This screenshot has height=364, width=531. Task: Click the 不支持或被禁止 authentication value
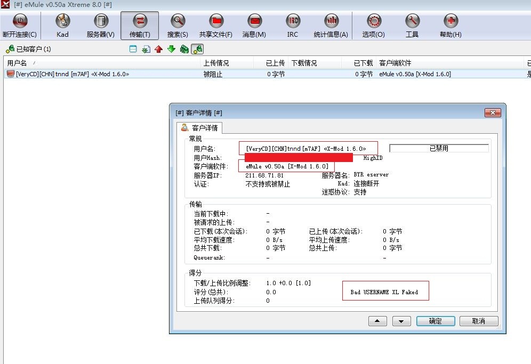pyautogui.click(x=268, y=184)
